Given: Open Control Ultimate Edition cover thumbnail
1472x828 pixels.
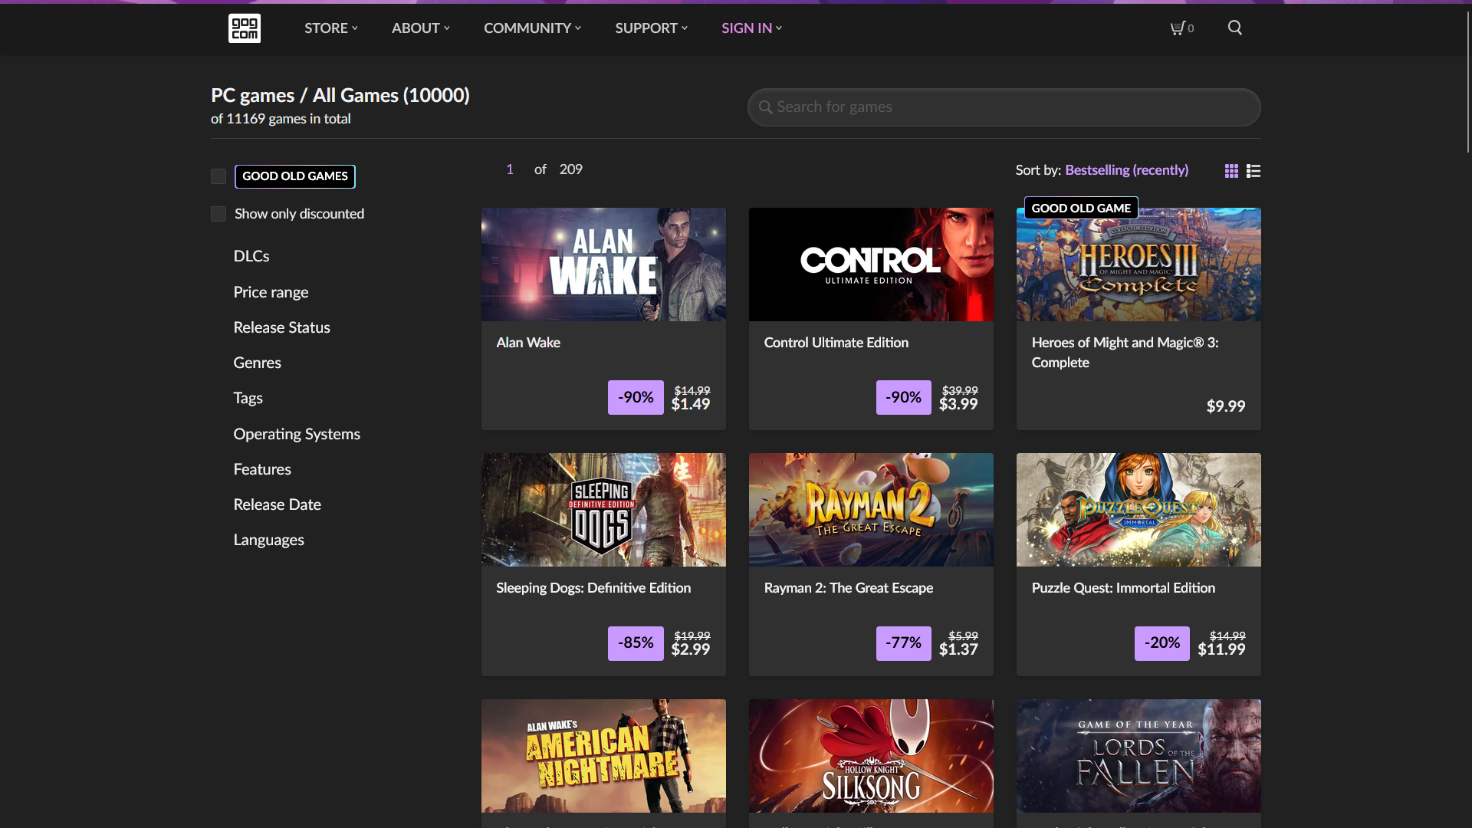Looking at the screenshot, I should click(871, 264).
